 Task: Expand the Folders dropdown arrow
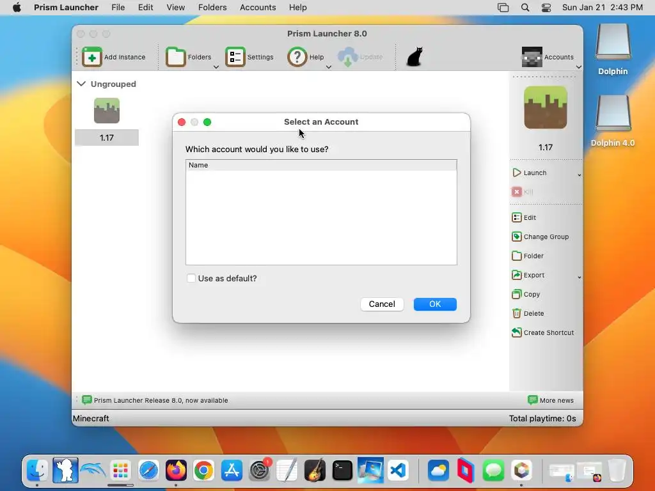216,66
